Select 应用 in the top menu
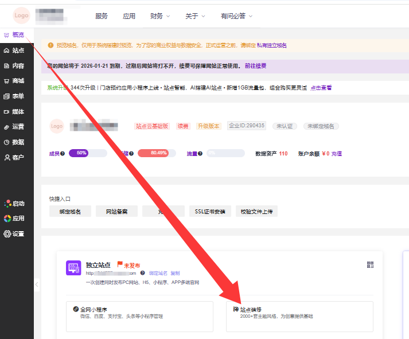 point(129,16)
